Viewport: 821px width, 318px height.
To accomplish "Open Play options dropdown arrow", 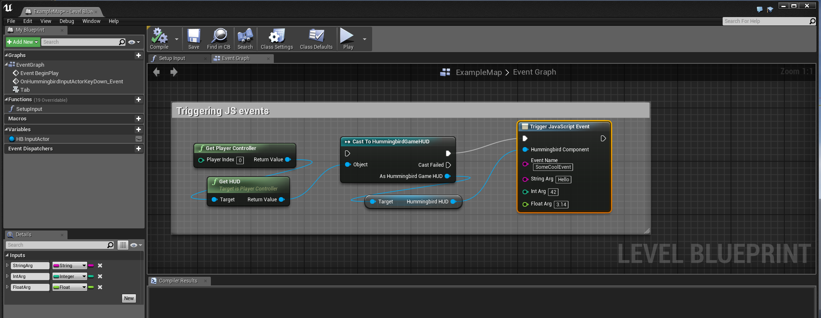I will [x=365, y=39].
